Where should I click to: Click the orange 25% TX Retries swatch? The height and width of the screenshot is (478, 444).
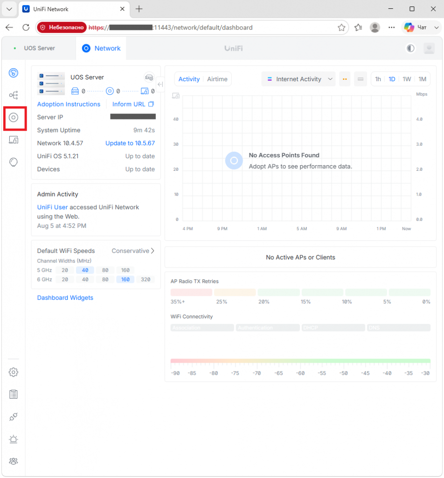(x=235, y=292)
